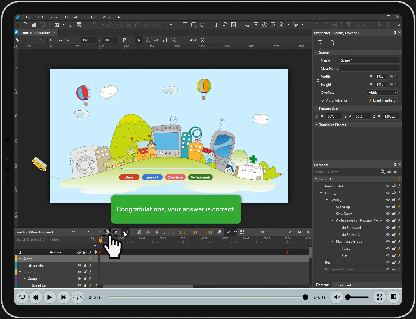Hide the Slow Down element
Viewport: 416px width, 319px height.
tap(388, 214)
